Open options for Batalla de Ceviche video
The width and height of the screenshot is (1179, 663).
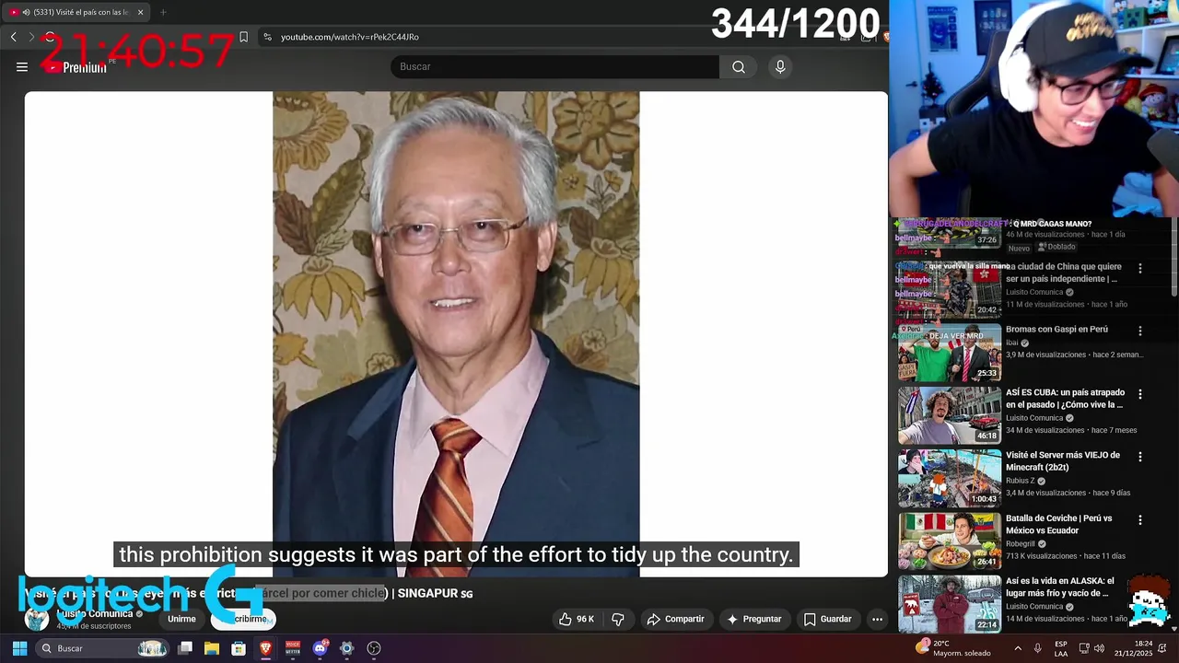pos(1139,520)
